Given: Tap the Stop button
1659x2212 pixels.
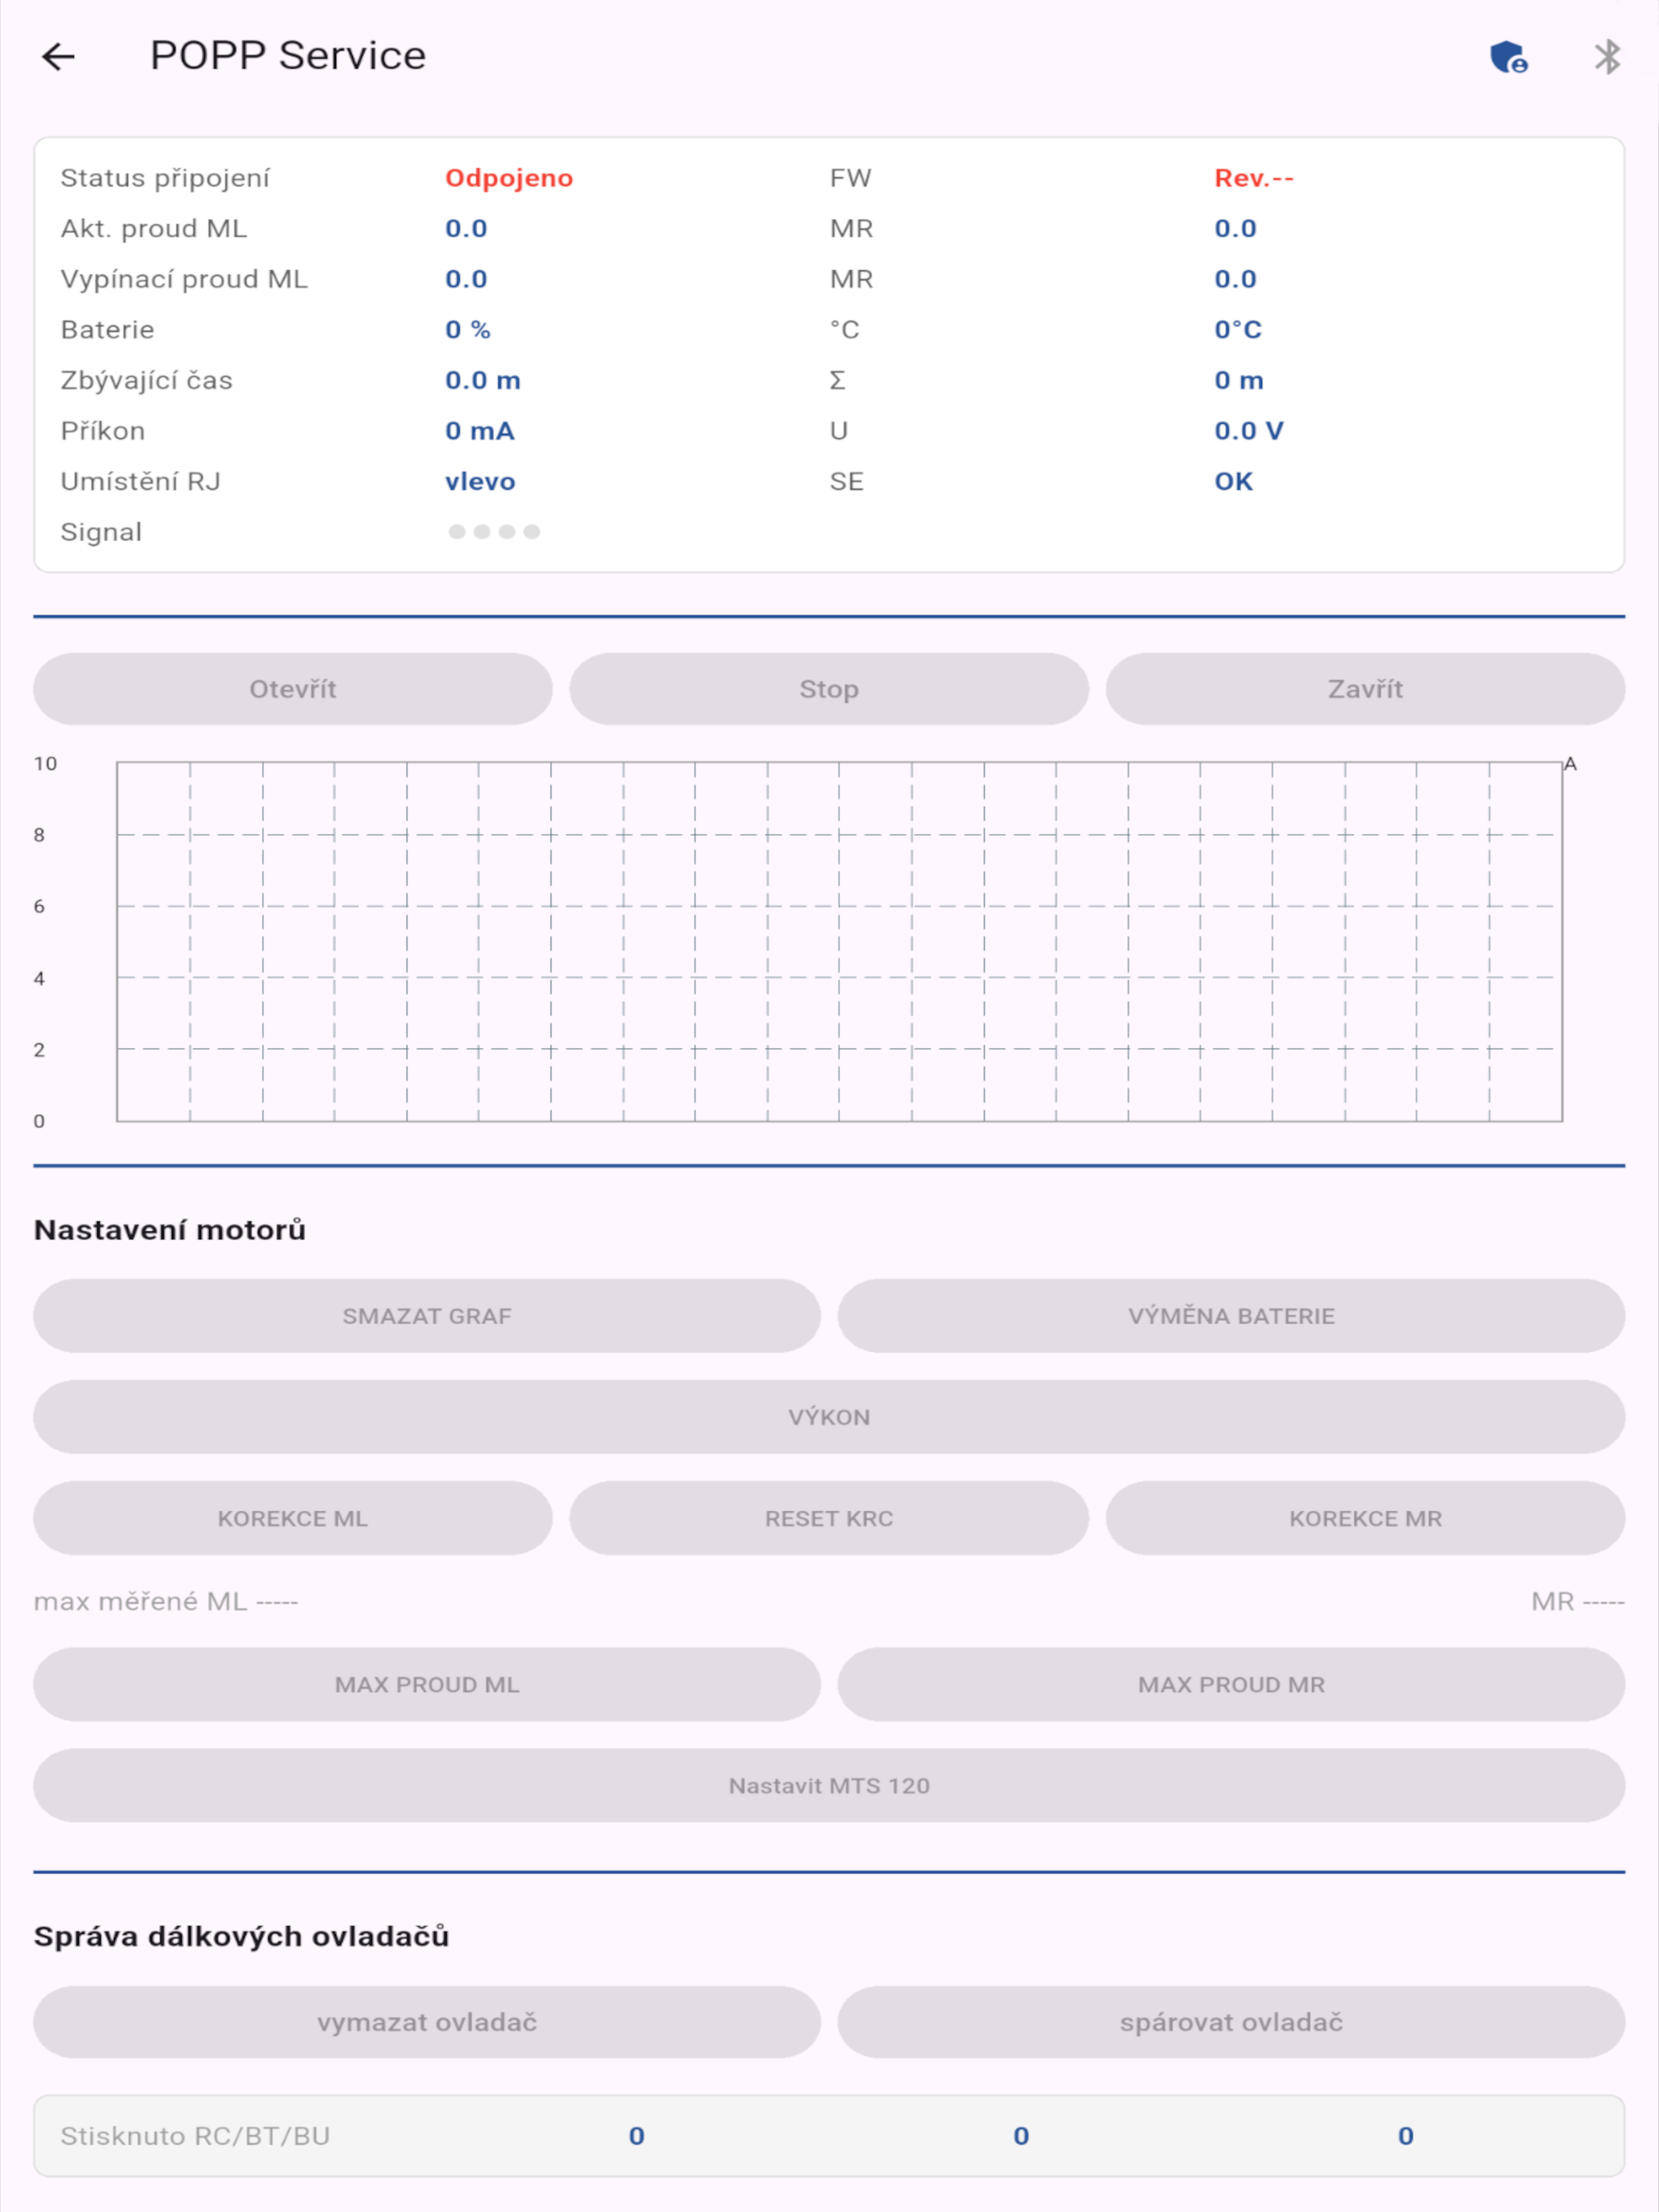Looking at the screenshot, I should [829, 689].
